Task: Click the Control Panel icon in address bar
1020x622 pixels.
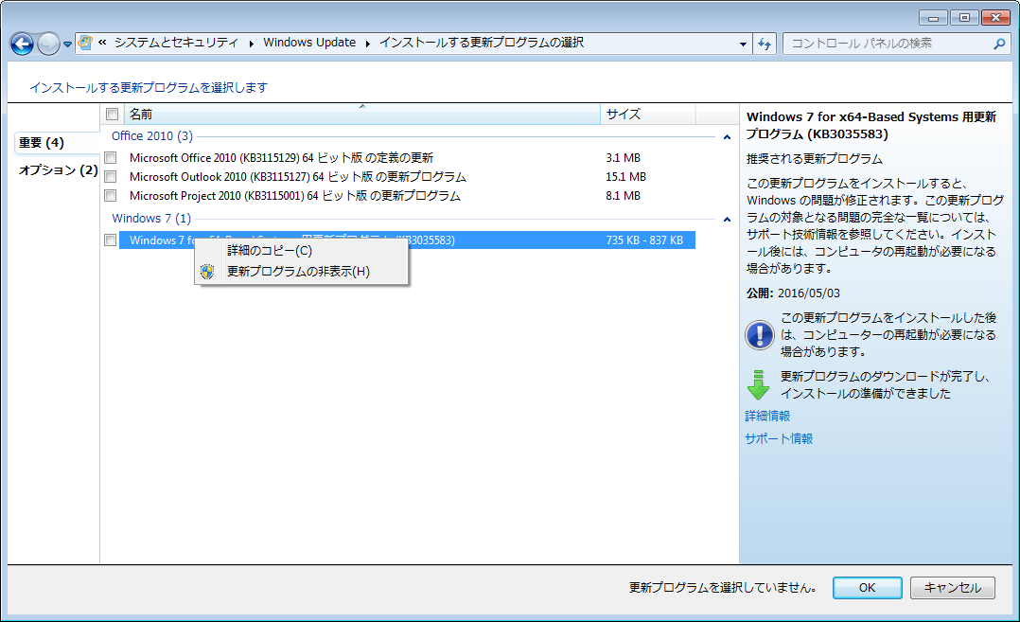Action: (x=85, y=43)
